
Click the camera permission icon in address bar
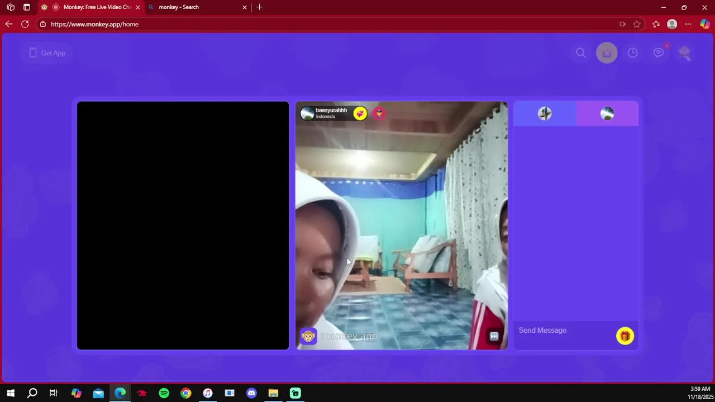pyautogui.click(x=622, y=24)
